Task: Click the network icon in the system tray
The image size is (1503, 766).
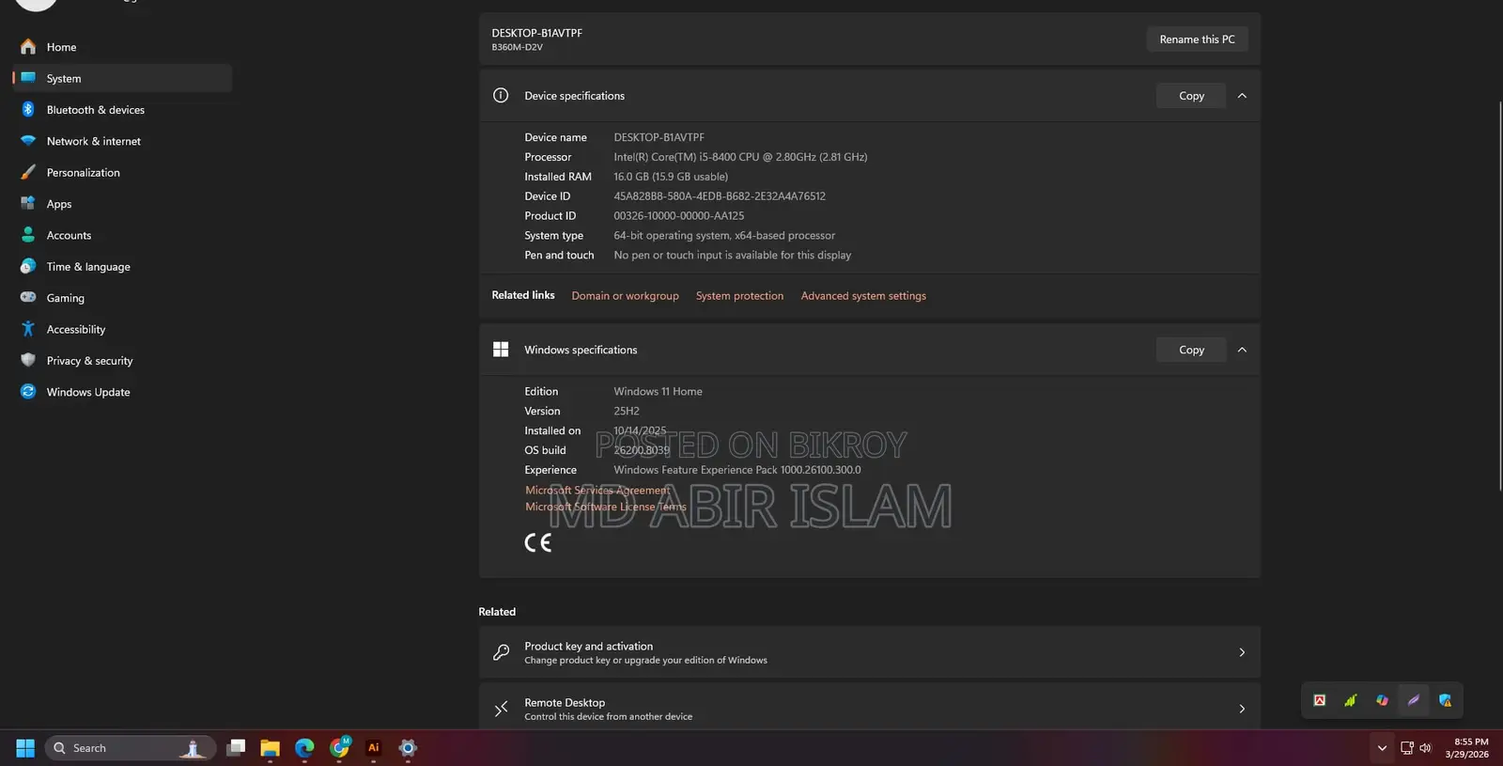Action: click(x=1407, y=748)
